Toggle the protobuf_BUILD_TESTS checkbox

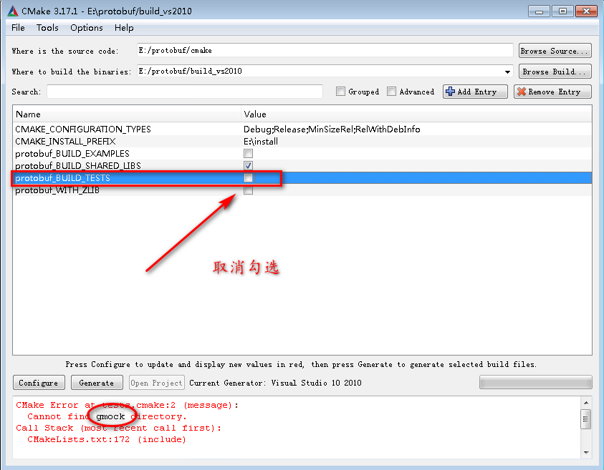(248, 178)
